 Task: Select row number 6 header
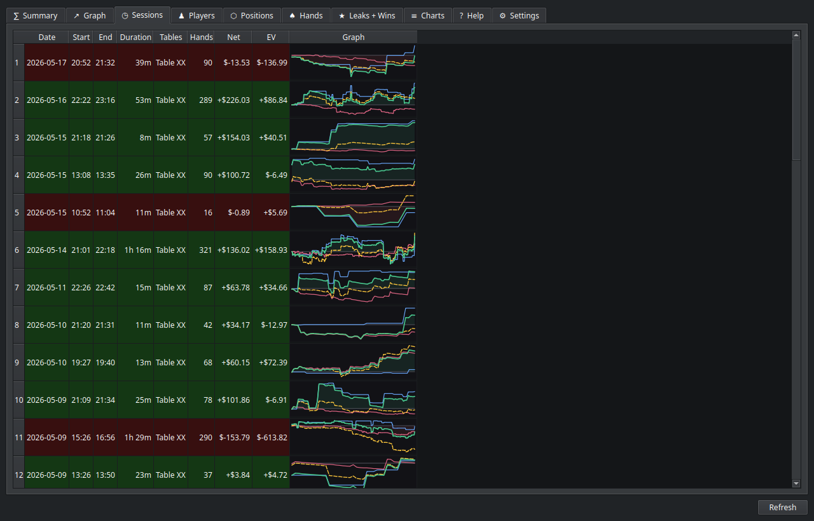pyautogui.click(x=19, y=250)
